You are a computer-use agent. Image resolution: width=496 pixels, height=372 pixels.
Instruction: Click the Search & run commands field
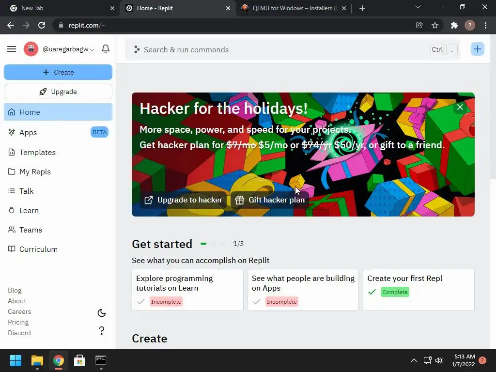point(292,50)
